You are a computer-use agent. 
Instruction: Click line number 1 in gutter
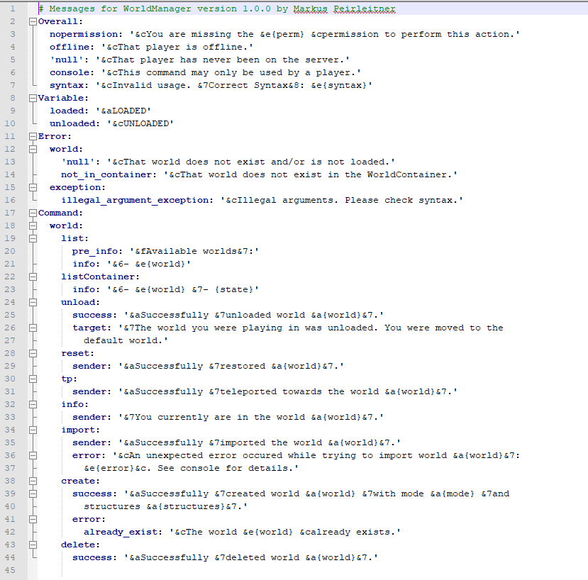[x=12, y=9]
